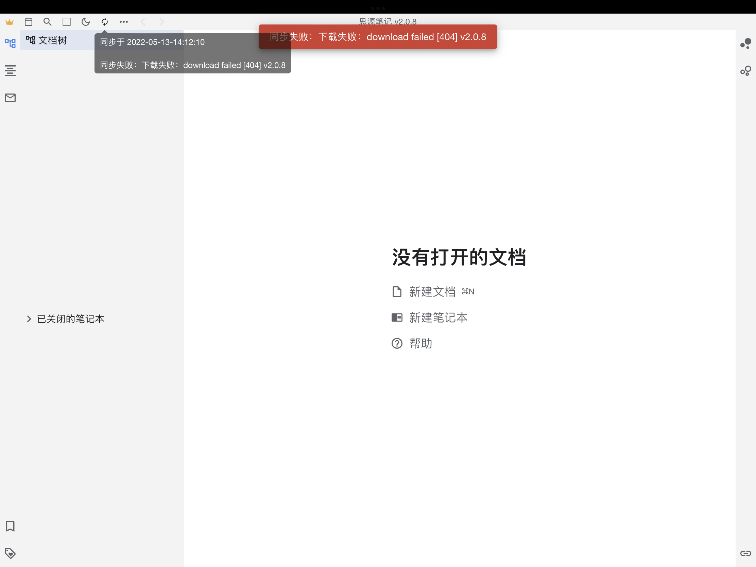This screenshot has height=567, width=756.
Task: Open the inbox mail panel
Action: tap(10, 98)
